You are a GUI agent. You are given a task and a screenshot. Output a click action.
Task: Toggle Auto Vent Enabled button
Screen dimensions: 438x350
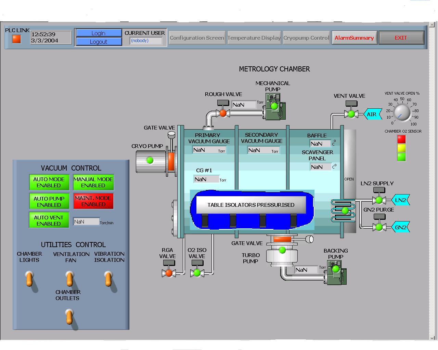(x=49, y=220)
